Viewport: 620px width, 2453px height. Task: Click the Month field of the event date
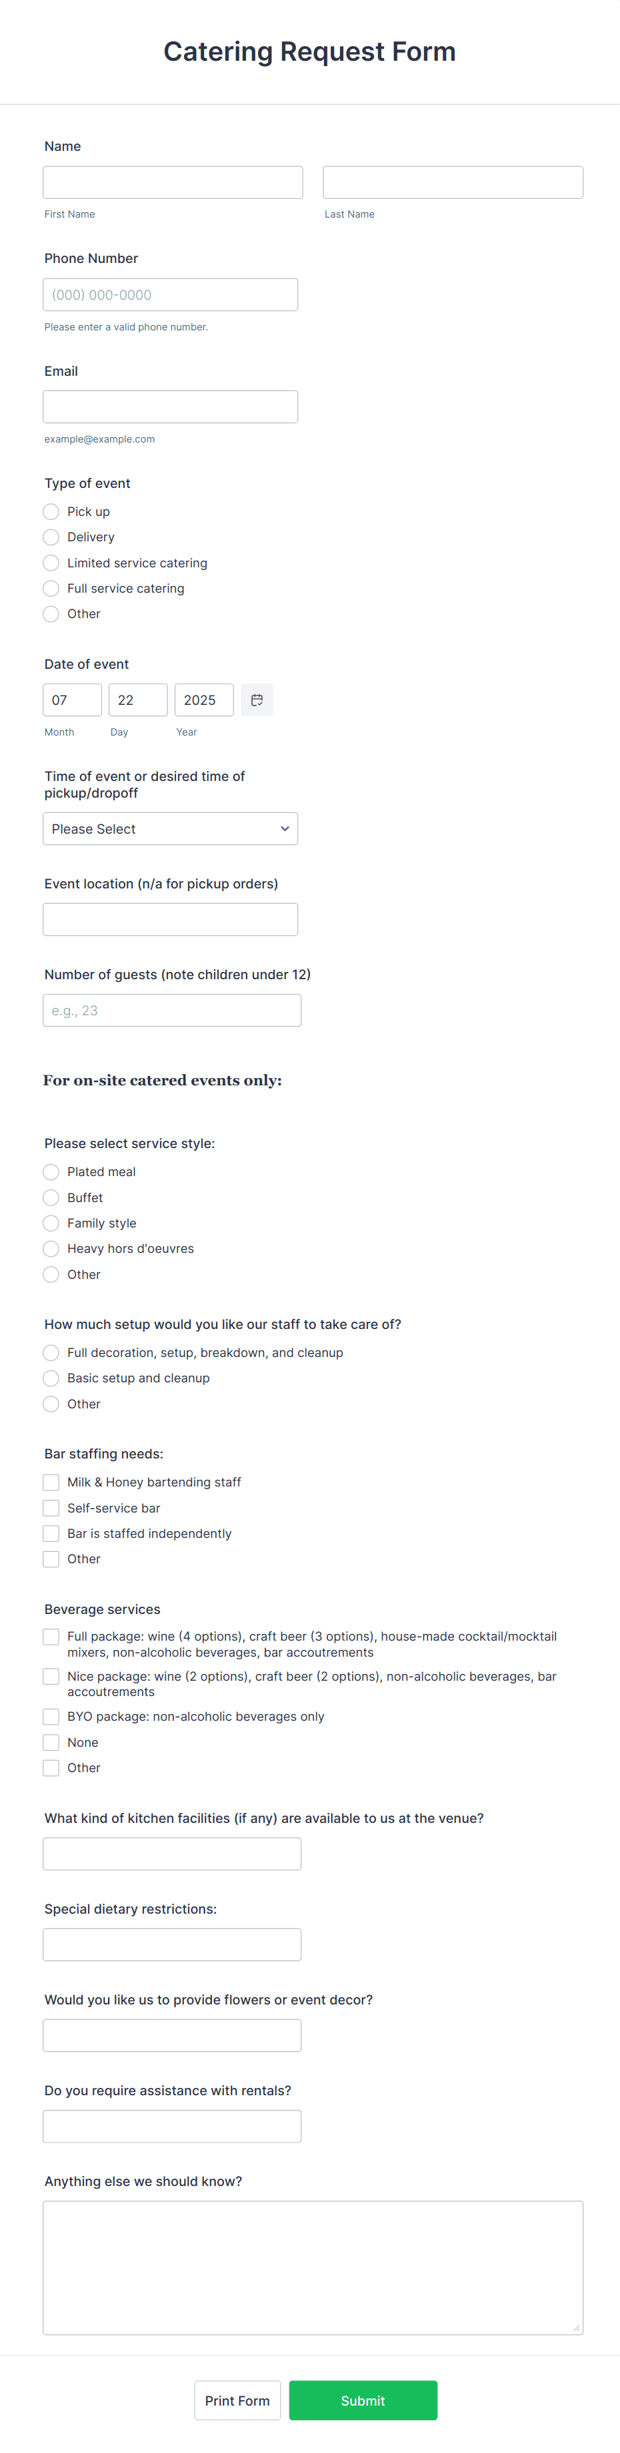pyautogui.click(x=71, y=700)
